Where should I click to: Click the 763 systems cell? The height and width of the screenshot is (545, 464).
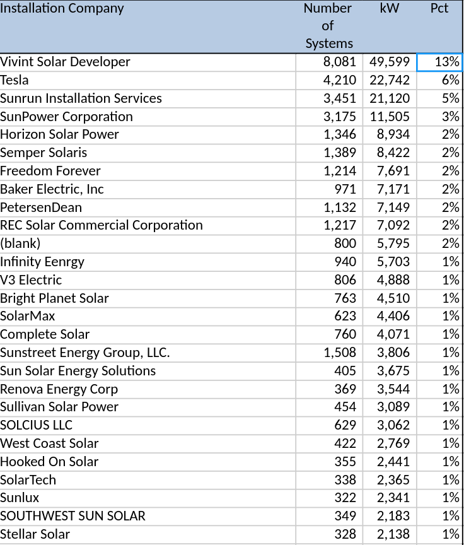click(x=329, y=298)
